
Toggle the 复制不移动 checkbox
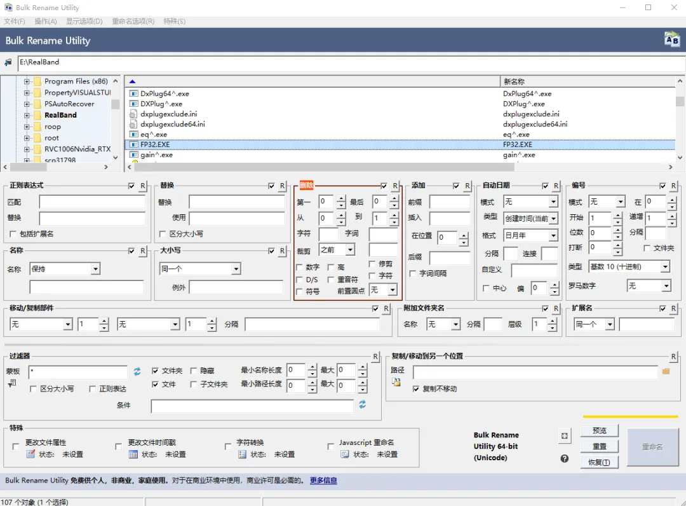(416, 388)
